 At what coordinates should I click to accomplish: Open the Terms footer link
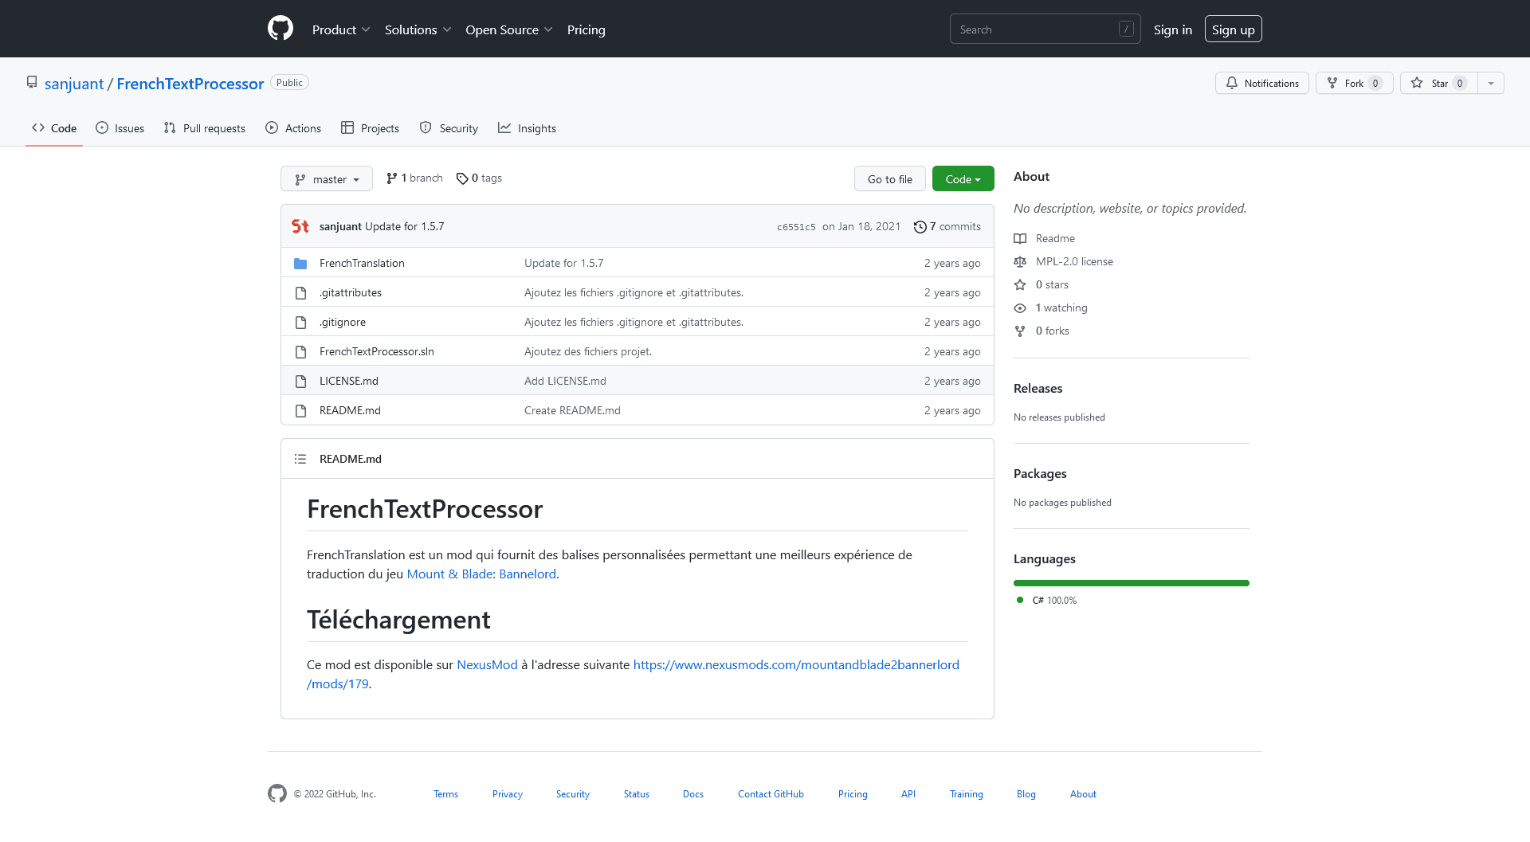tap(446, 794)
